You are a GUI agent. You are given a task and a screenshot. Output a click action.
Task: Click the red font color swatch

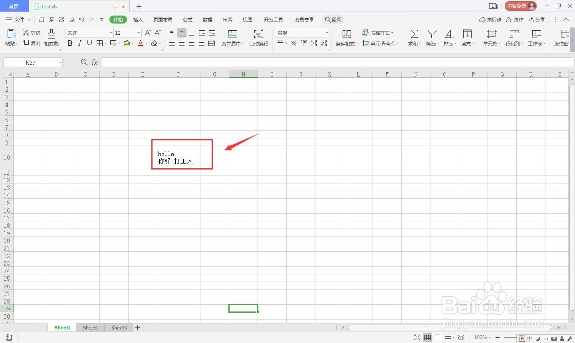coord(141,43)
